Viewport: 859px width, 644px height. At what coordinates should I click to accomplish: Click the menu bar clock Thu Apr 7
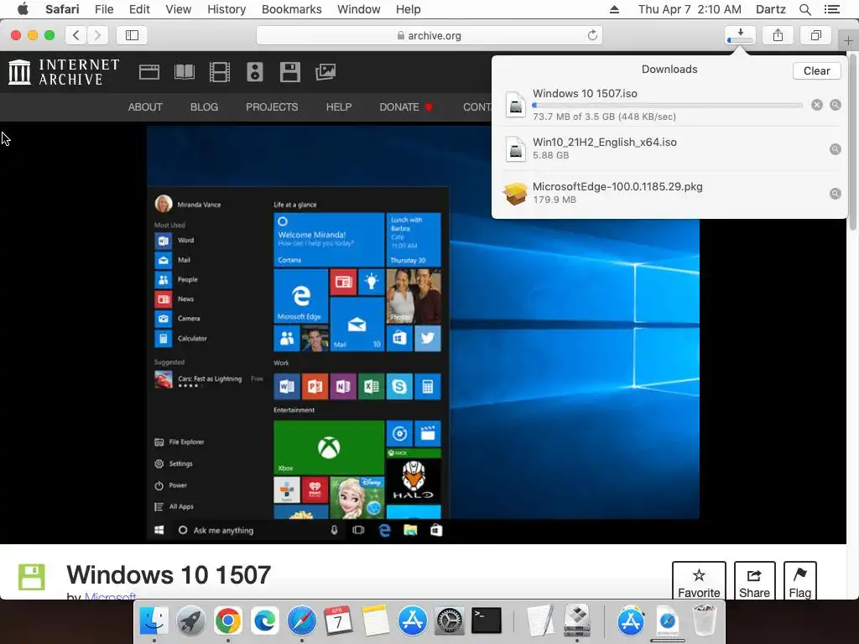pos(690,9)
